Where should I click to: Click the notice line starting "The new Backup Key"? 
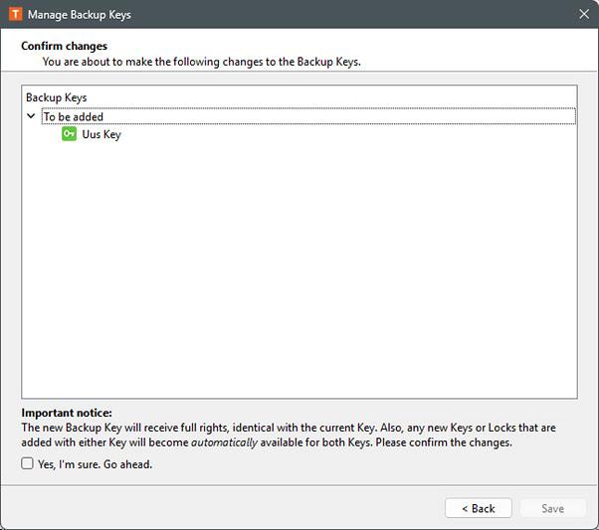click(199, 428)
